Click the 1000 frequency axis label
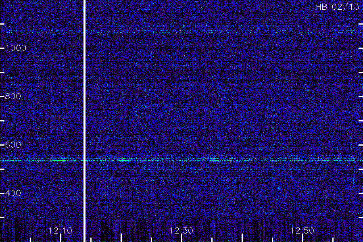363x242 pixels. [15, 48]
